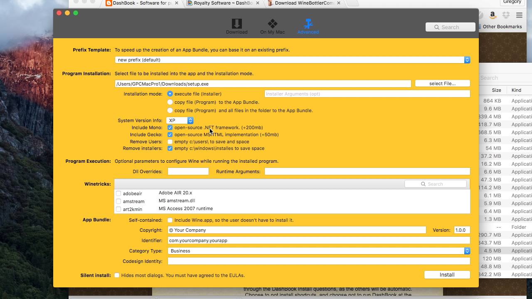The image size is (532, 299).
Task: Close the Download WineBottler browser tab
Action: [x=338, y=3]
